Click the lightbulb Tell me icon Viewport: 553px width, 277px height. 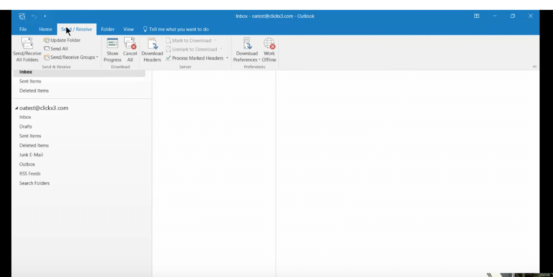[x=145, y=29]
